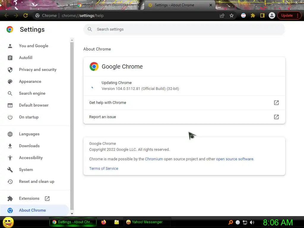Open Chrome's three-dot menu
304x228 pixels.
point(297,15)
